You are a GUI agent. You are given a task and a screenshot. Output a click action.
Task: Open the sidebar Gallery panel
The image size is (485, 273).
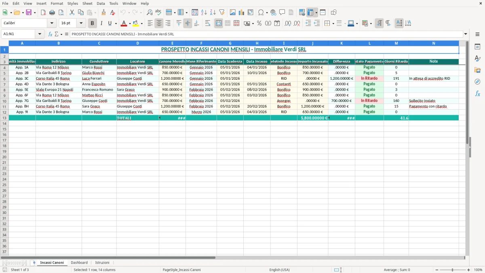pos(477,70)
